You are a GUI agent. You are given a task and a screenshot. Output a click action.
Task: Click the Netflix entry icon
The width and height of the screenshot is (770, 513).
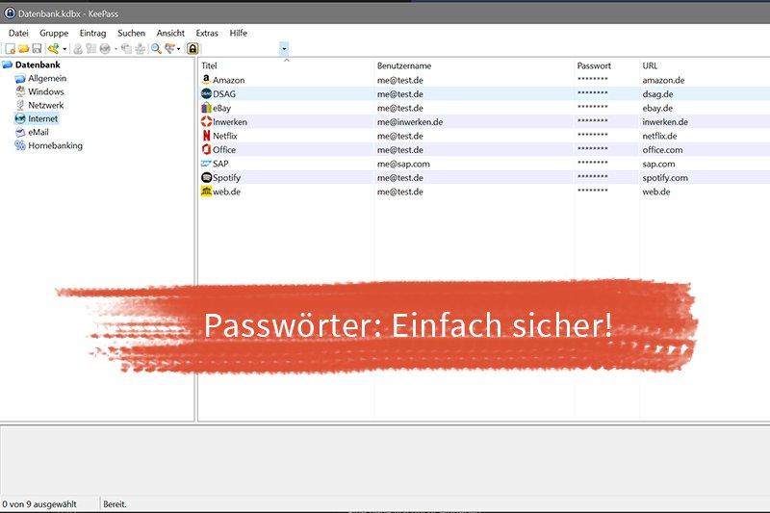pos(206,136)
